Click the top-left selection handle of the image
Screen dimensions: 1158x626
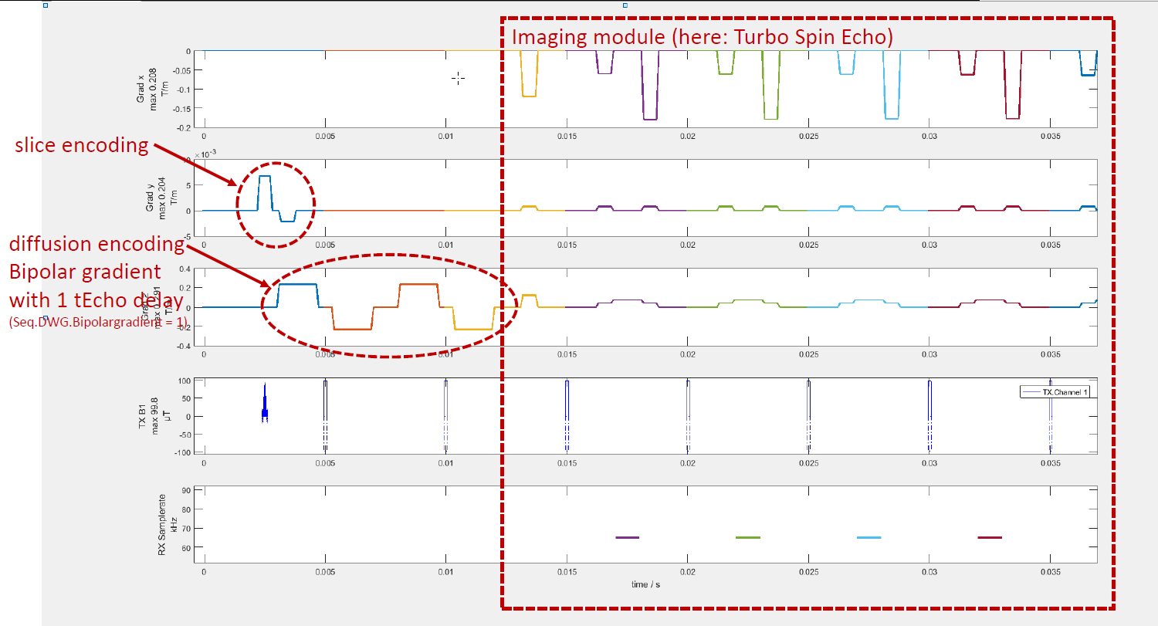(x=46, y=5)
